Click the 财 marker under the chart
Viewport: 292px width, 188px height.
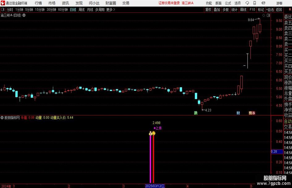tap(238, 113)
